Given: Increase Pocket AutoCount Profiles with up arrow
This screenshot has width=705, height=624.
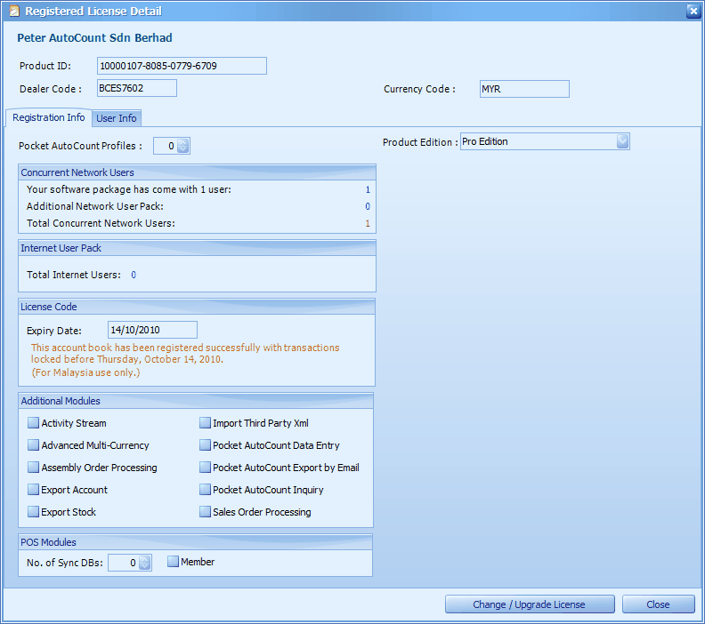Looking at the screenshot, I should point(183,142).
